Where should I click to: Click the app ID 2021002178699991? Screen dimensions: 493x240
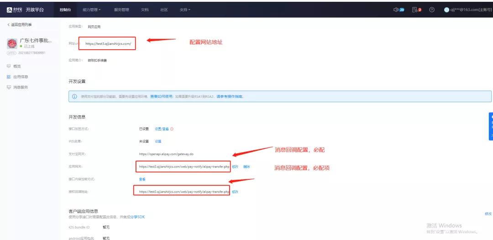(32, 53)
